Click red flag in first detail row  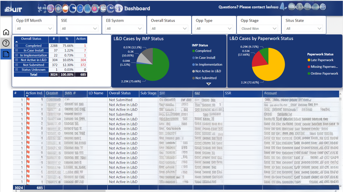(28, 99)
